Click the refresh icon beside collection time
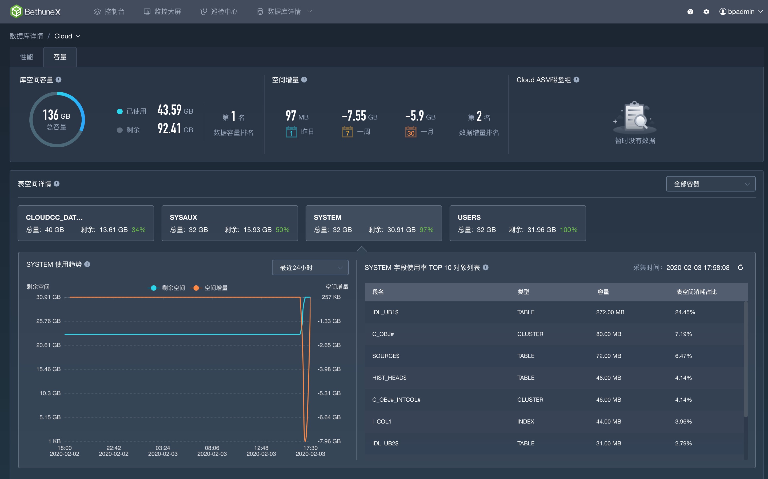 [x=741, y=268]
